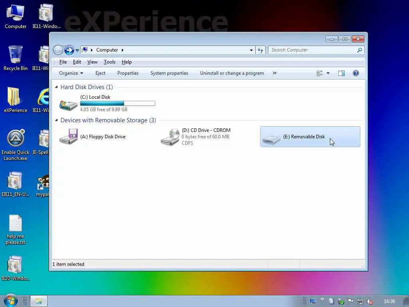This screenshot has width=409, height=307.
Task: Collapse Devices with Removable Storage group
Action: [x=56, y=120]
